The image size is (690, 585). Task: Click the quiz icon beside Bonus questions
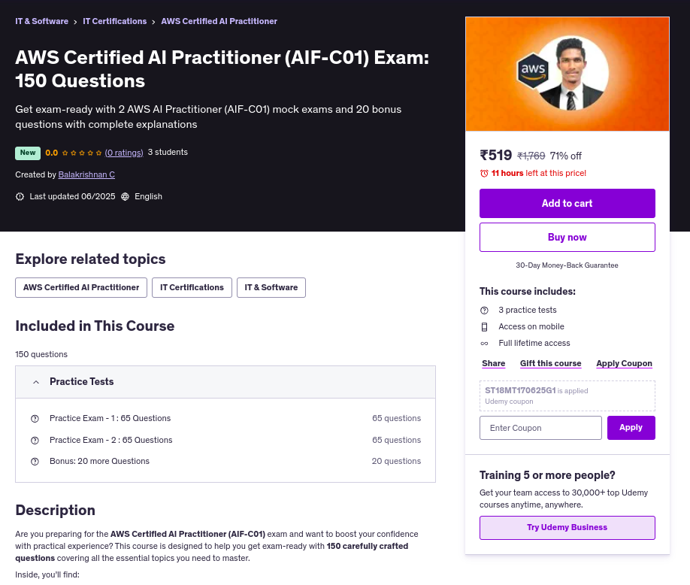tap(35, 461)
